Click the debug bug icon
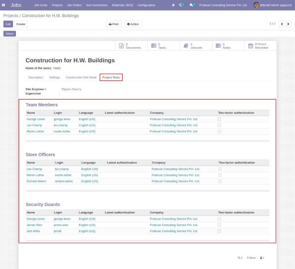Screen dimensions: 295x269 (x=173, y=5)
